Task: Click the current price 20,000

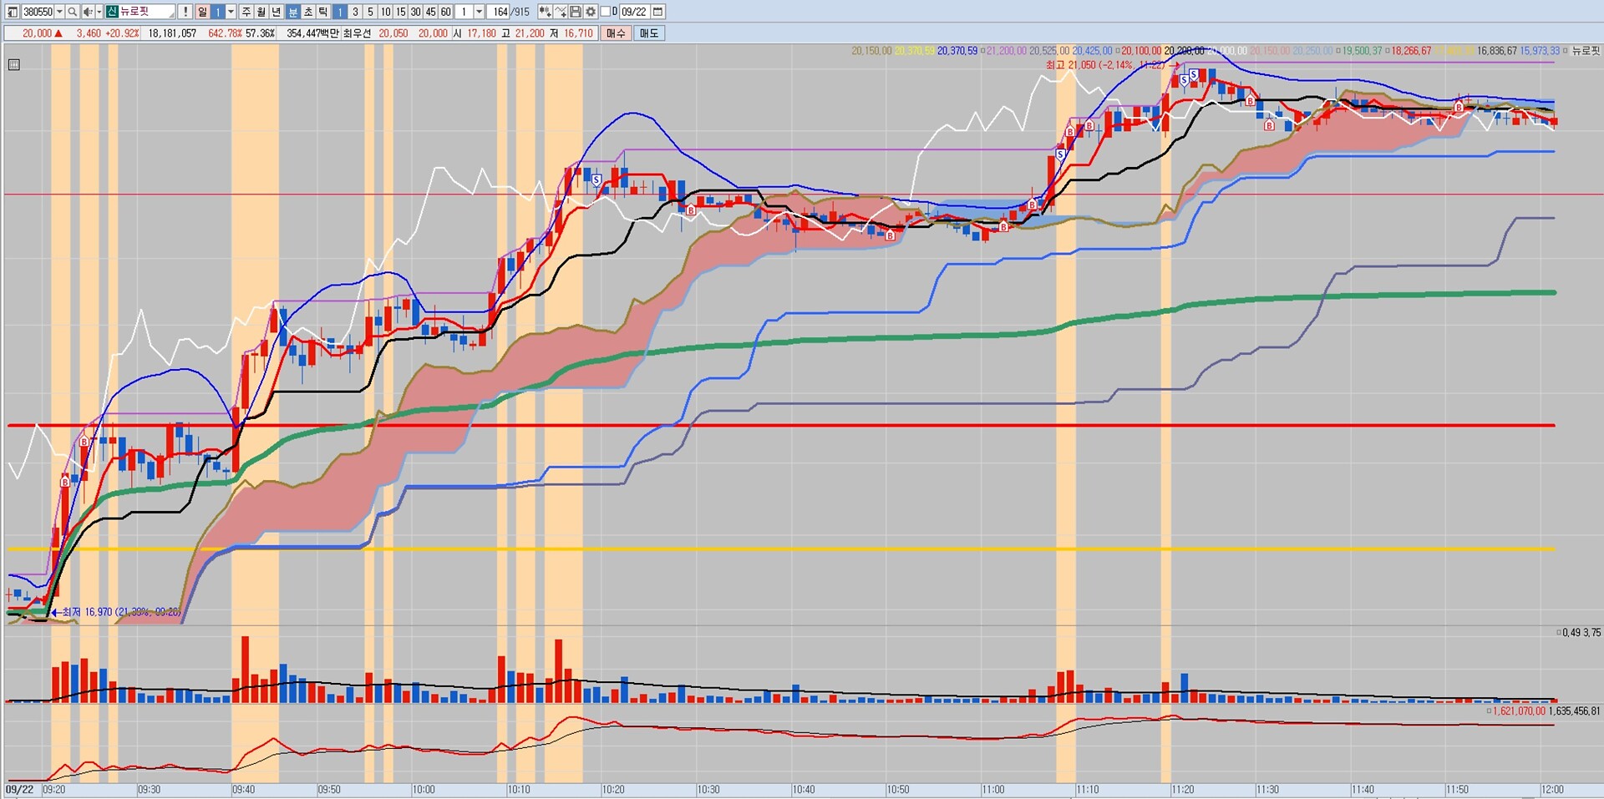Action: (37, 33)
